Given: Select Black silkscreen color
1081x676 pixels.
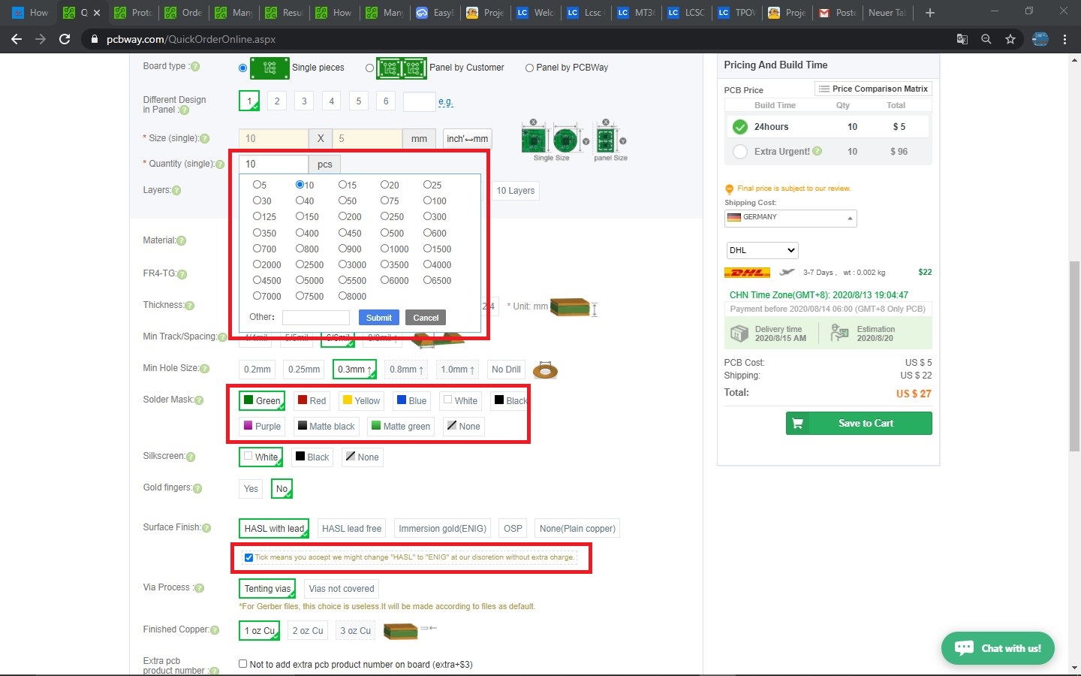Looking at the screenshot, I should click(x=312, y=457).
